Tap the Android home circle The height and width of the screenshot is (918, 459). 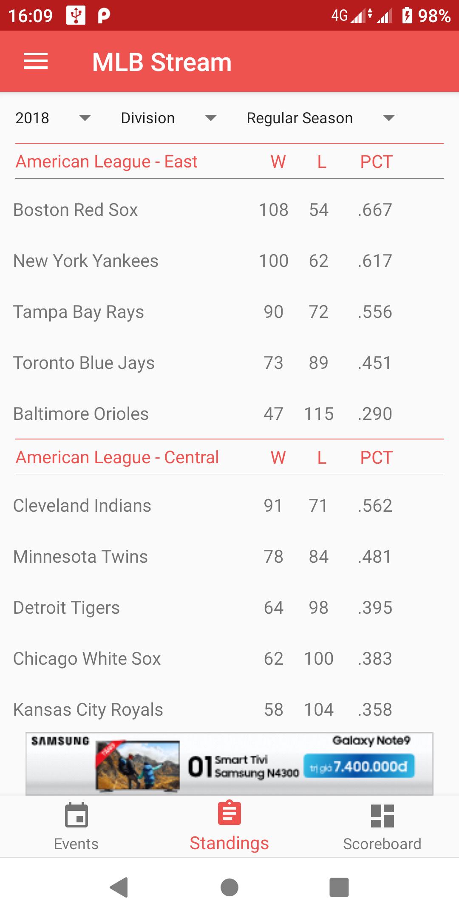(229, 887)
